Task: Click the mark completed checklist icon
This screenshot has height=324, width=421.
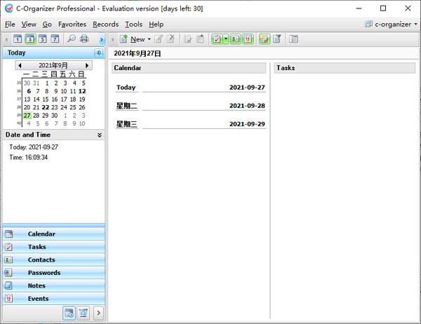Action: (x=187, y=39)
